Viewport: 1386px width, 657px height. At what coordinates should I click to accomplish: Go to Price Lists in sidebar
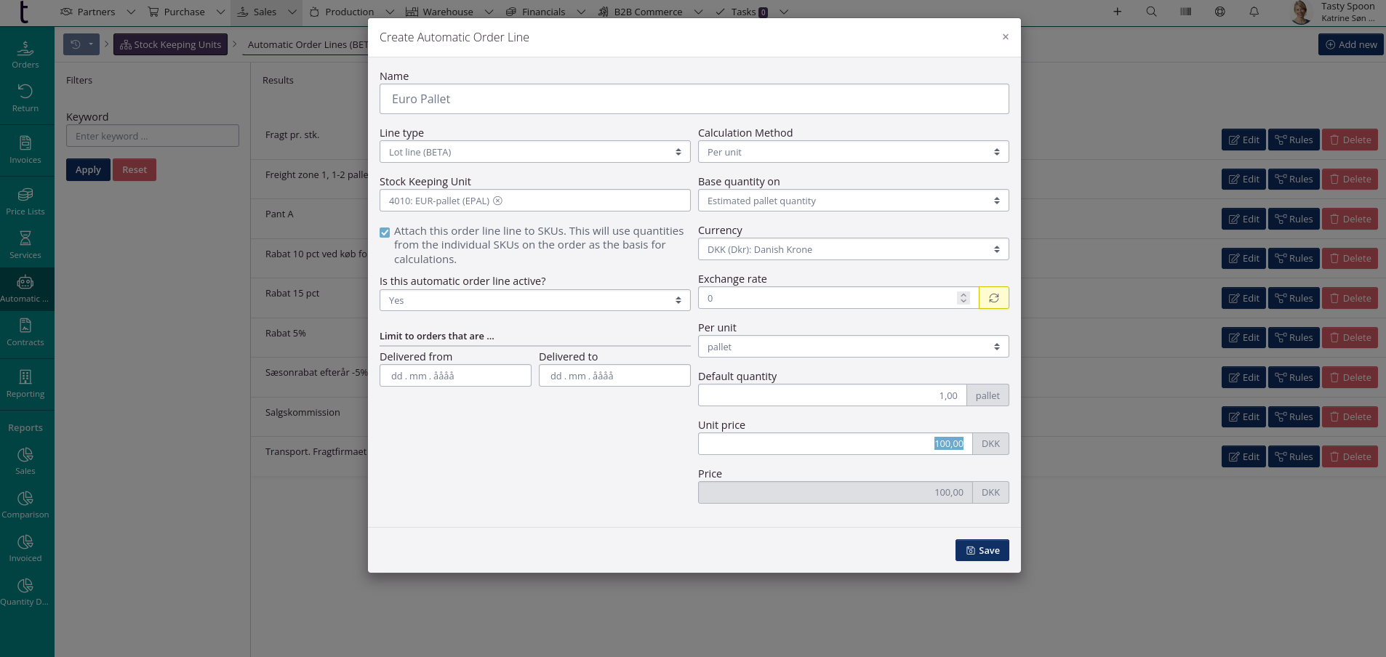(x=25, y=201)
